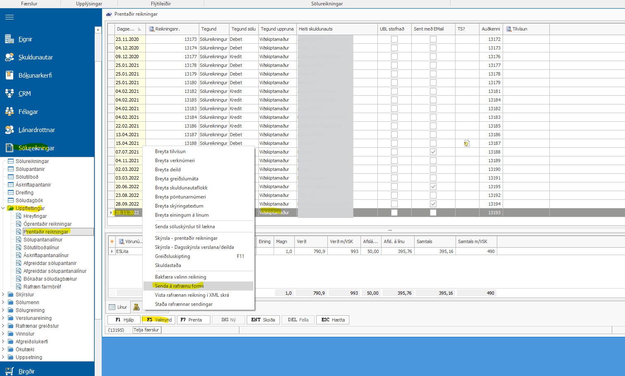This screenshot has height=376, width=625.
Task: Expand the Skýrslur folder in tree
Action: (x=3, y=295)
